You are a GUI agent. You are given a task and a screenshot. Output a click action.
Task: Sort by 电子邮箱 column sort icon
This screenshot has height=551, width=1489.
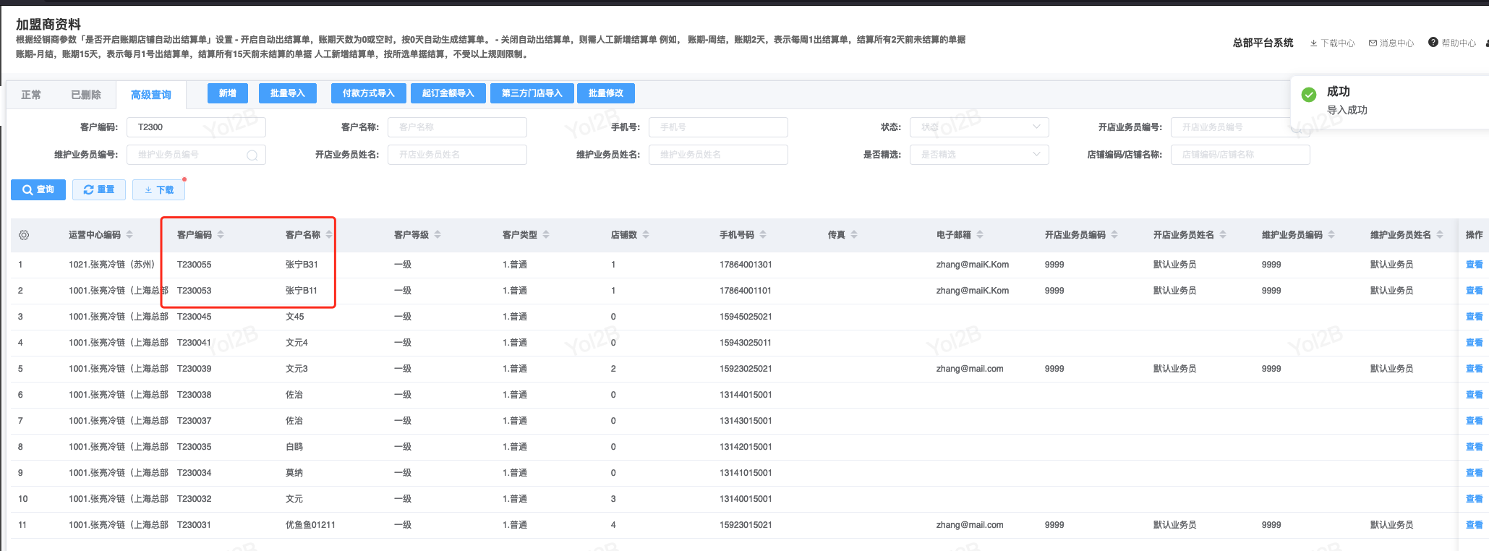coord(980,234)
